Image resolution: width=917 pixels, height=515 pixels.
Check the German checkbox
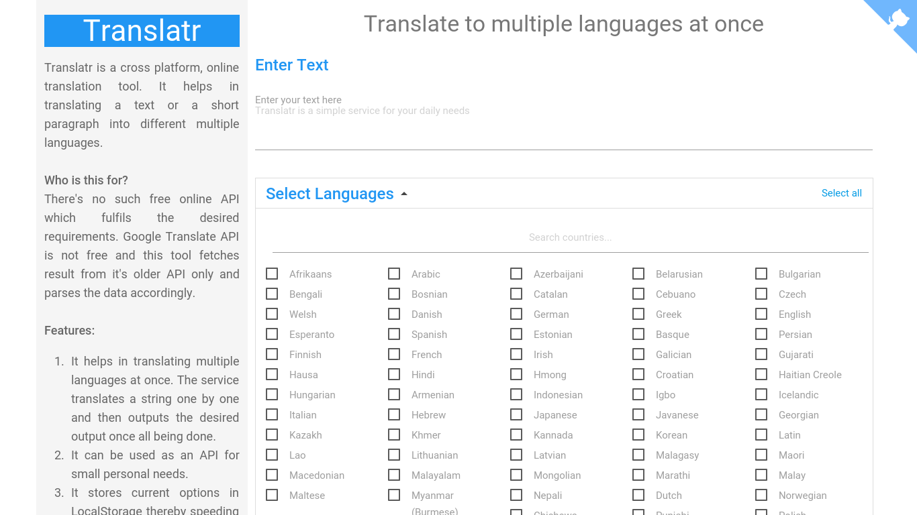[516, 314]
